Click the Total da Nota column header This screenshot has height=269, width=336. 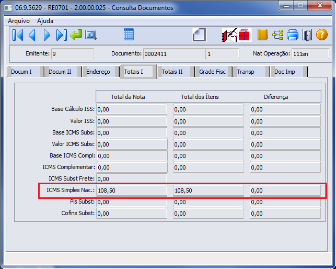(x=128, y=97)
